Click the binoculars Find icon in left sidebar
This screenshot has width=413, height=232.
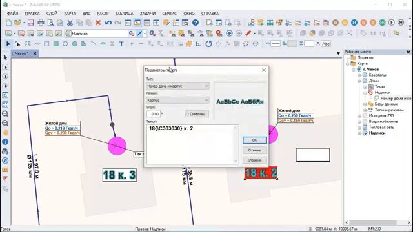pos(5,151)
